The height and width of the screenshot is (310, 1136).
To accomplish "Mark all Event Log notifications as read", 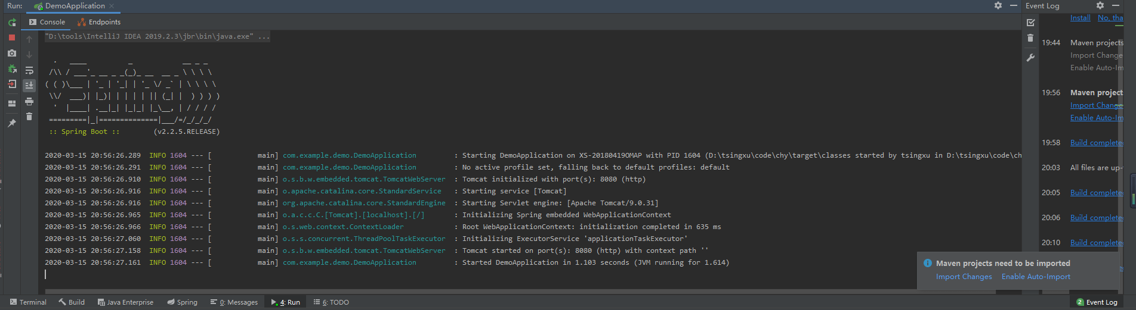I will coord(1030,23).
